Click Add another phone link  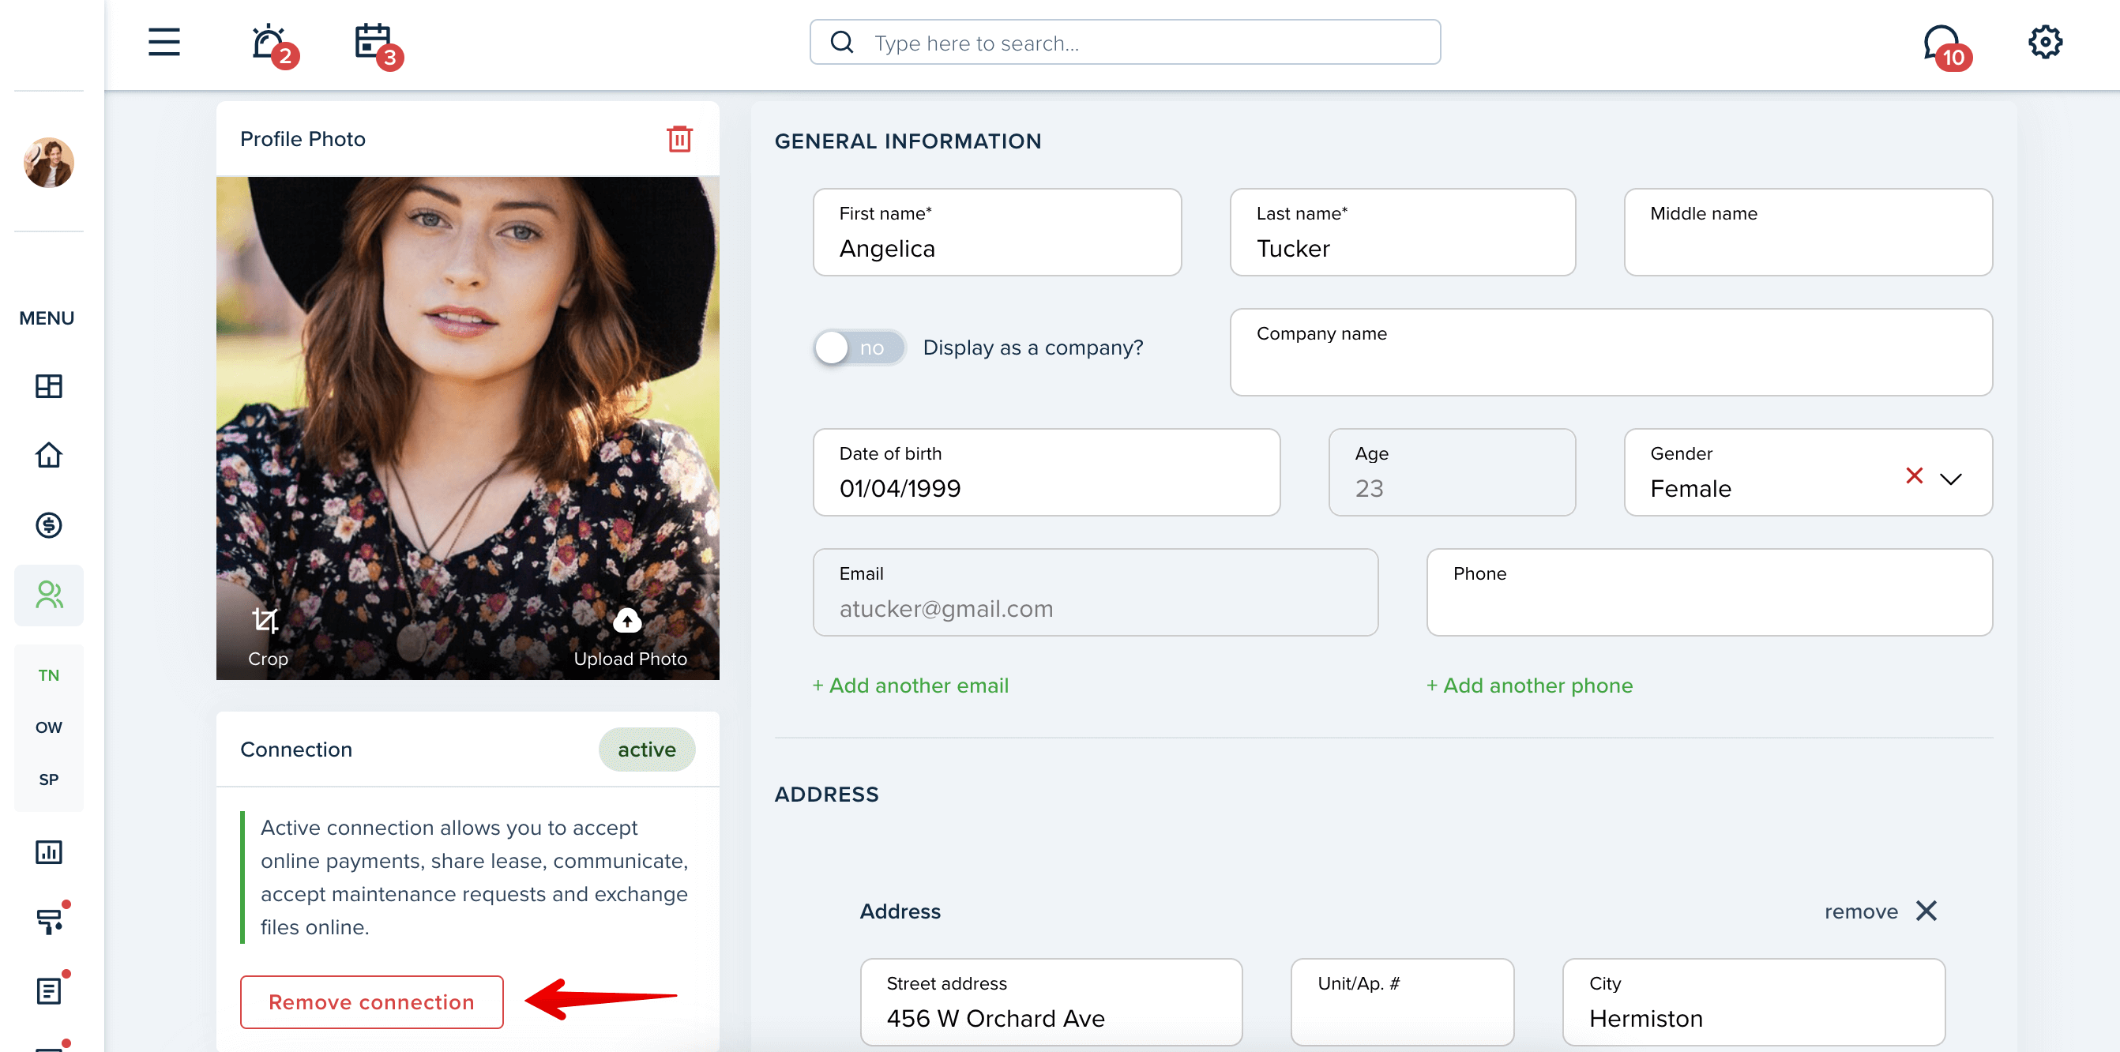pyautogui.click(x=1529, y=686)
